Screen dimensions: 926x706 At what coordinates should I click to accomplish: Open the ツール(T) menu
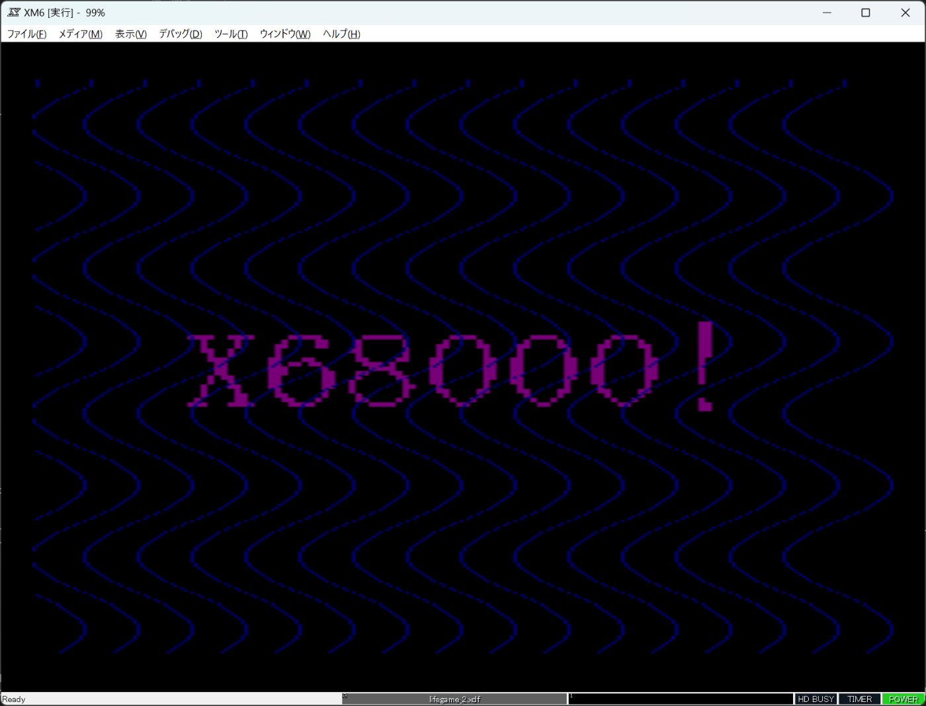point(231,34)
